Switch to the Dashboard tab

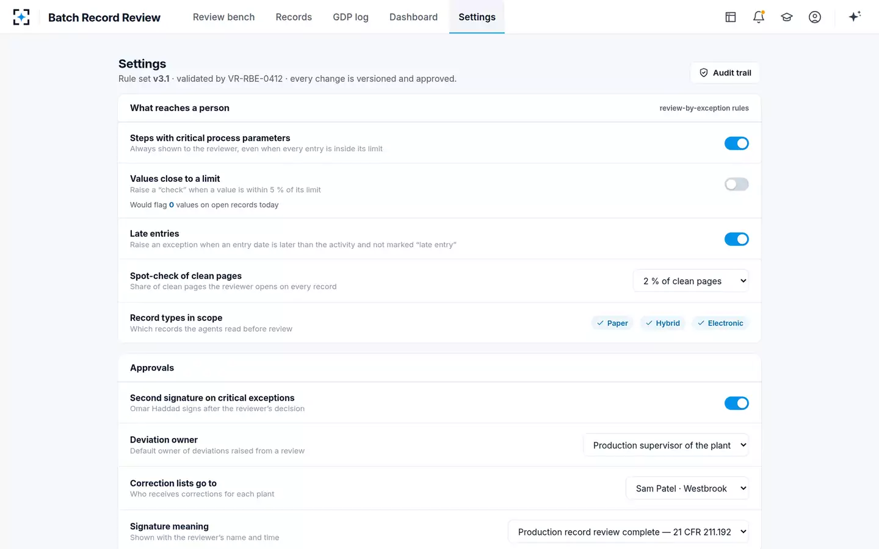[x=413, y=17]
